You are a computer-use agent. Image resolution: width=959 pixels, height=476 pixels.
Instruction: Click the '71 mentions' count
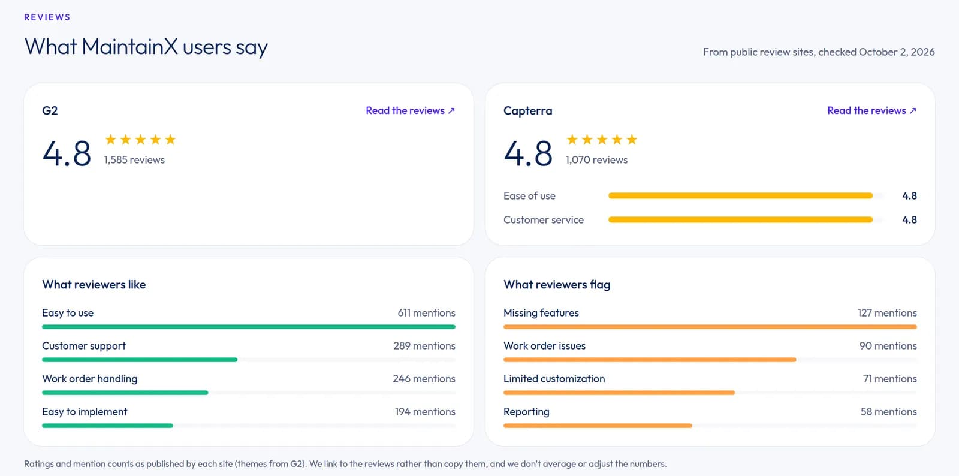[x=890, y=379]
